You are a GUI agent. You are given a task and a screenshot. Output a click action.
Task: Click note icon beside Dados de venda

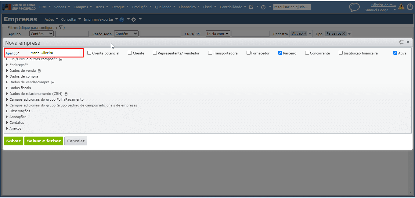pos(39,71)
